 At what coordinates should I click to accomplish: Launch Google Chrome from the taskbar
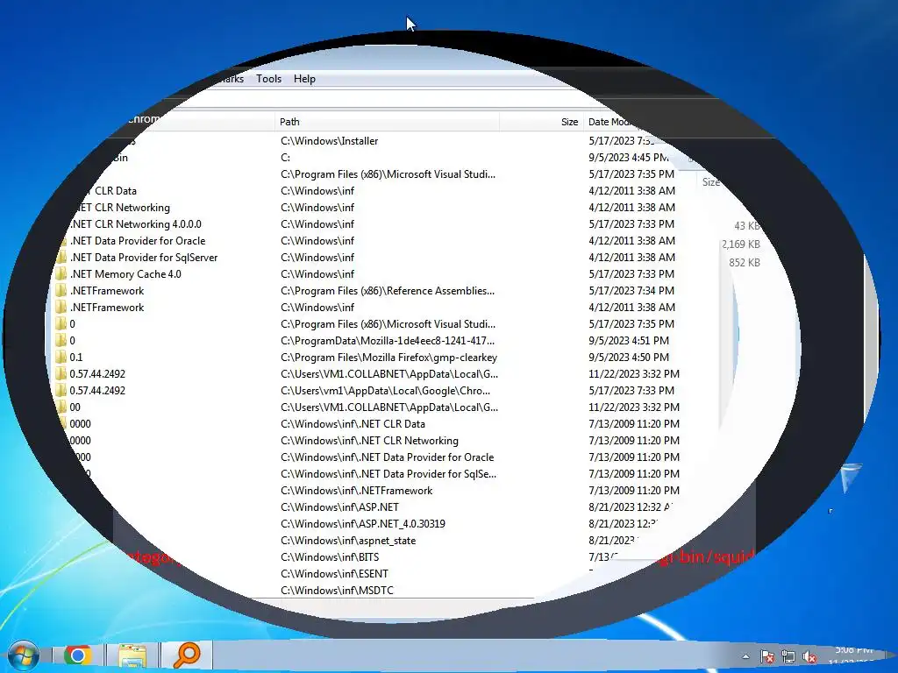(77, 655)
